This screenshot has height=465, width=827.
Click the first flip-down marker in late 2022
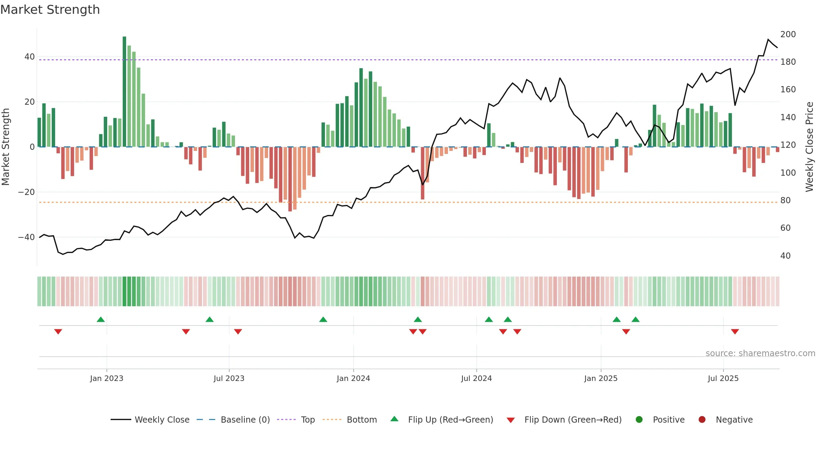[58, 332]
